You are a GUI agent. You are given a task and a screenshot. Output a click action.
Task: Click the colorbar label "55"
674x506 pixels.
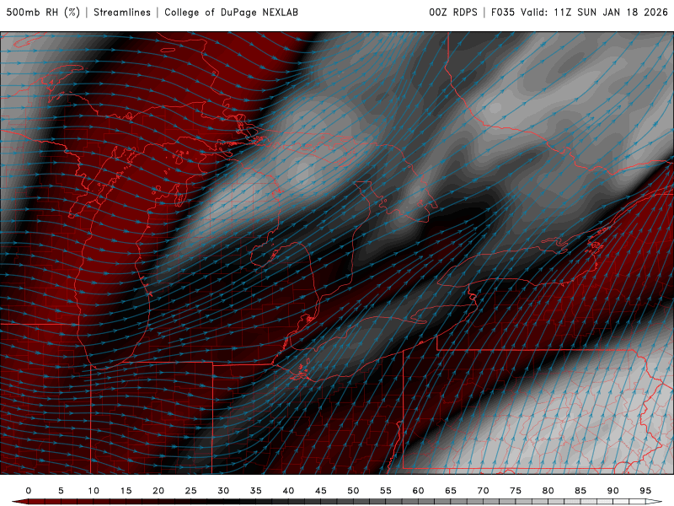[x=386, y=491]
